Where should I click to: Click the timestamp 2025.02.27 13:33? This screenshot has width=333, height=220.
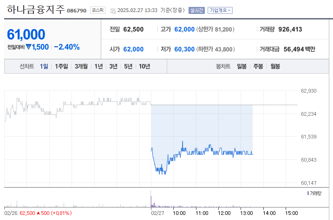point(137,10)
